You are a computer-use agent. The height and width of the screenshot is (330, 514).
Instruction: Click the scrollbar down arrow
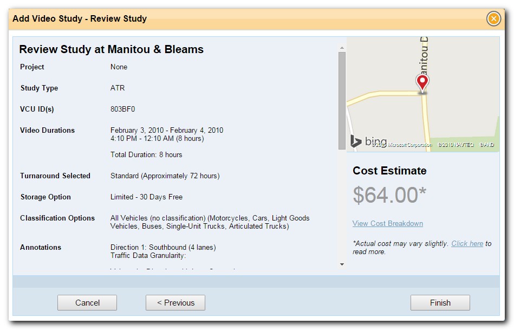(x=342, y=264)
